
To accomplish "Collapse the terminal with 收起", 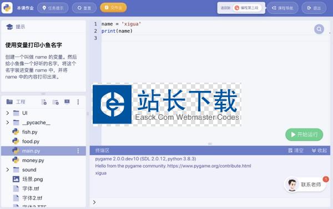I will [x=319, y=150].
